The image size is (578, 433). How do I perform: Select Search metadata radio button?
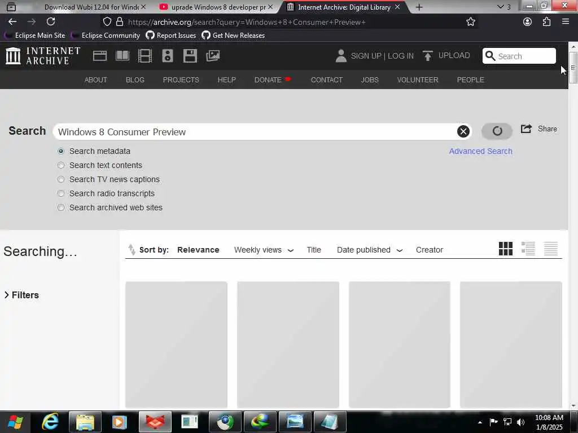[x=61, y=151]
